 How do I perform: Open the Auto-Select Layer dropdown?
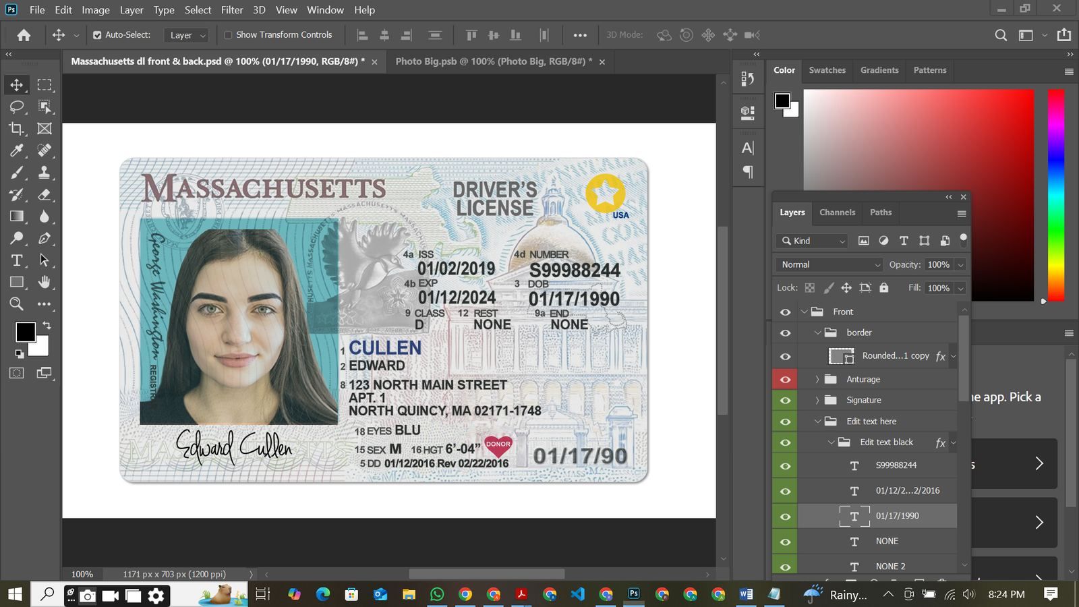click(187, 35)
